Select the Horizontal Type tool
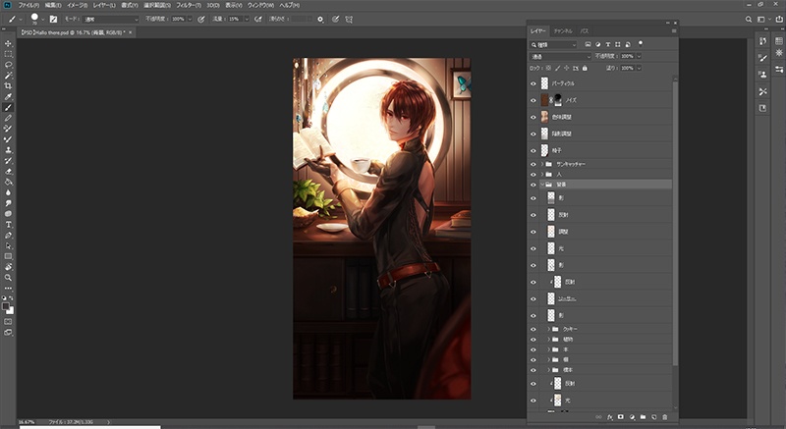 pyautogui.click(x=8, y=225)
